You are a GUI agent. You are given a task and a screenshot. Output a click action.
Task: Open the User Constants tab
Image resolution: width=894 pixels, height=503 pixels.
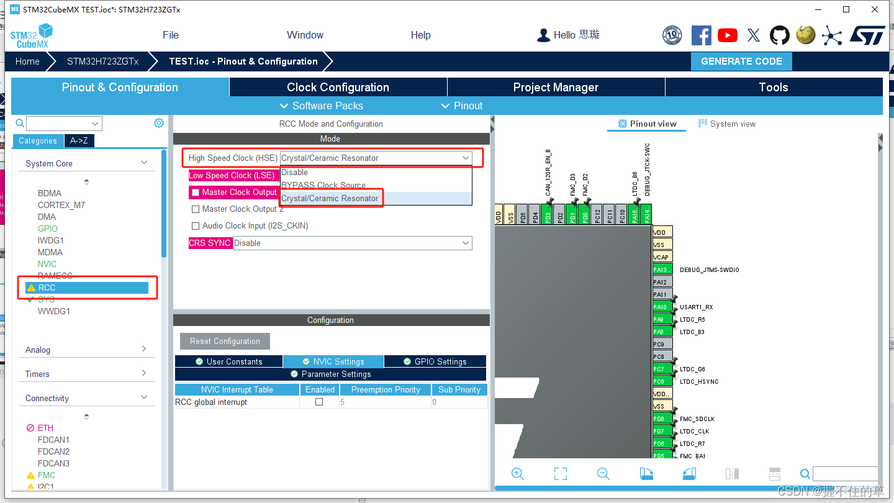click(x=228, y=361)
